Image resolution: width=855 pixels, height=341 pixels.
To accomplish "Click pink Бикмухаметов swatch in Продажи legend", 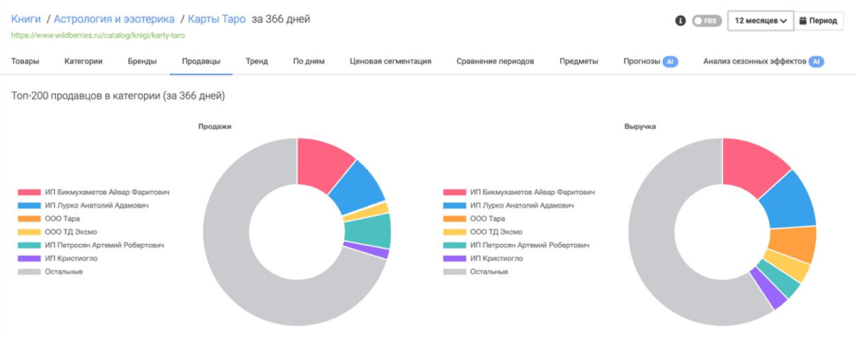I will (x=29, y=193).
